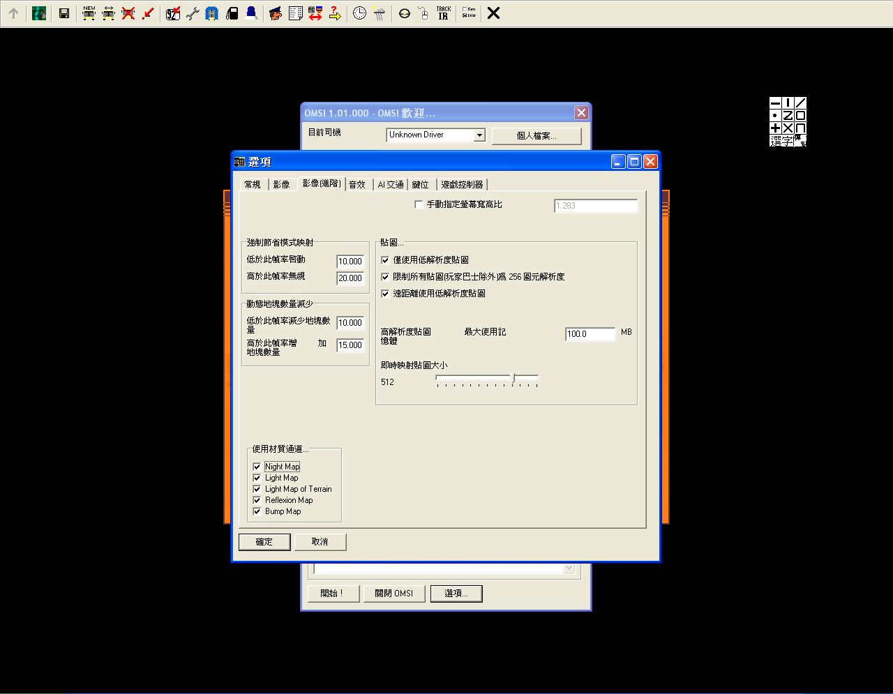Click the 個人檔案... button

coord(536,136)
